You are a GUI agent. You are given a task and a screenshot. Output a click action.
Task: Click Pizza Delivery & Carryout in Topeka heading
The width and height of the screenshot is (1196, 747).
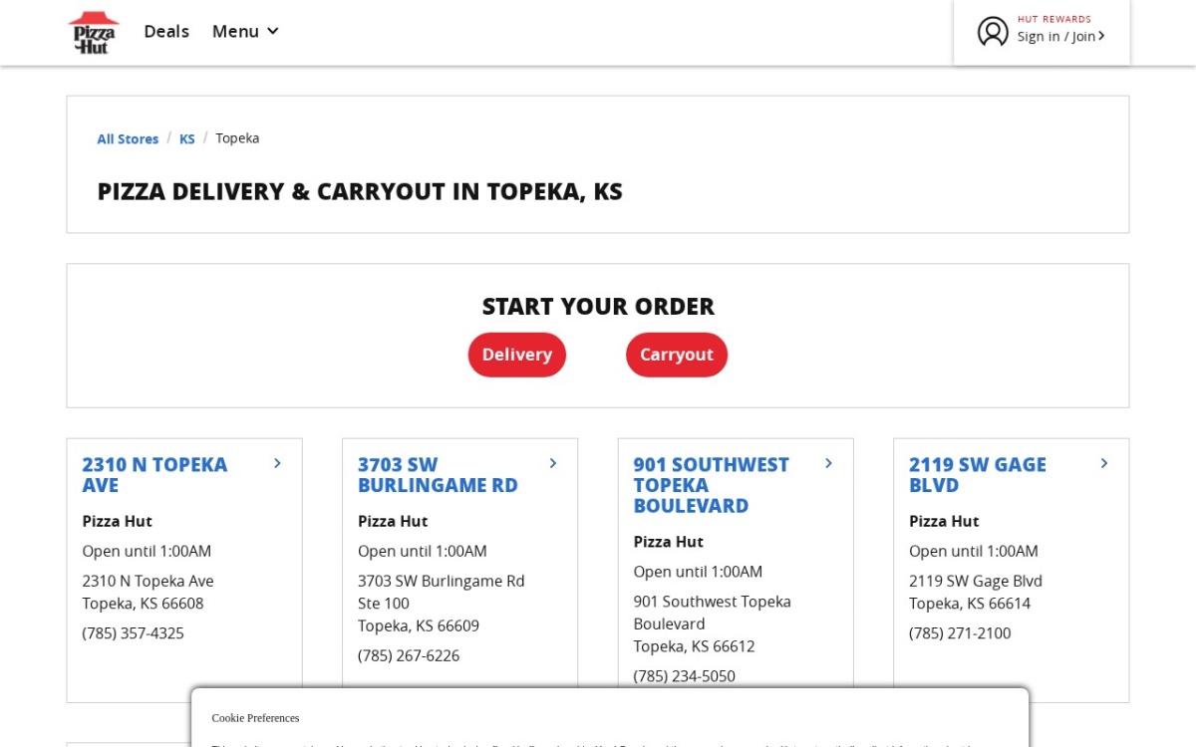360,191
